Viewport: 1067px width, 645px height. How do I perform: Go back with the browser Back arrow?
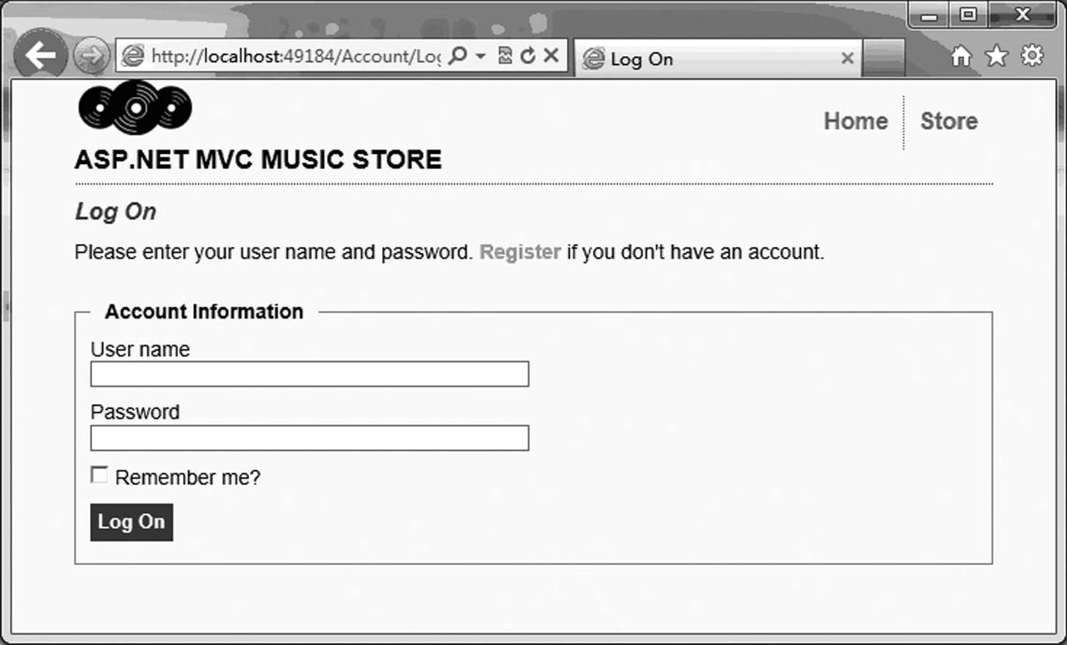39,57
